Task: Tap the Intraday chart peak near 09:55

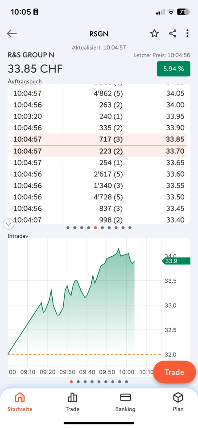Action: click(119, 249)
